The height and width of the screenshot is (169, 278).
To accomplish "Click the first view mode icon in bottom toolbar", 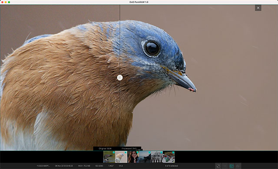I will click(x=218, y=166).
